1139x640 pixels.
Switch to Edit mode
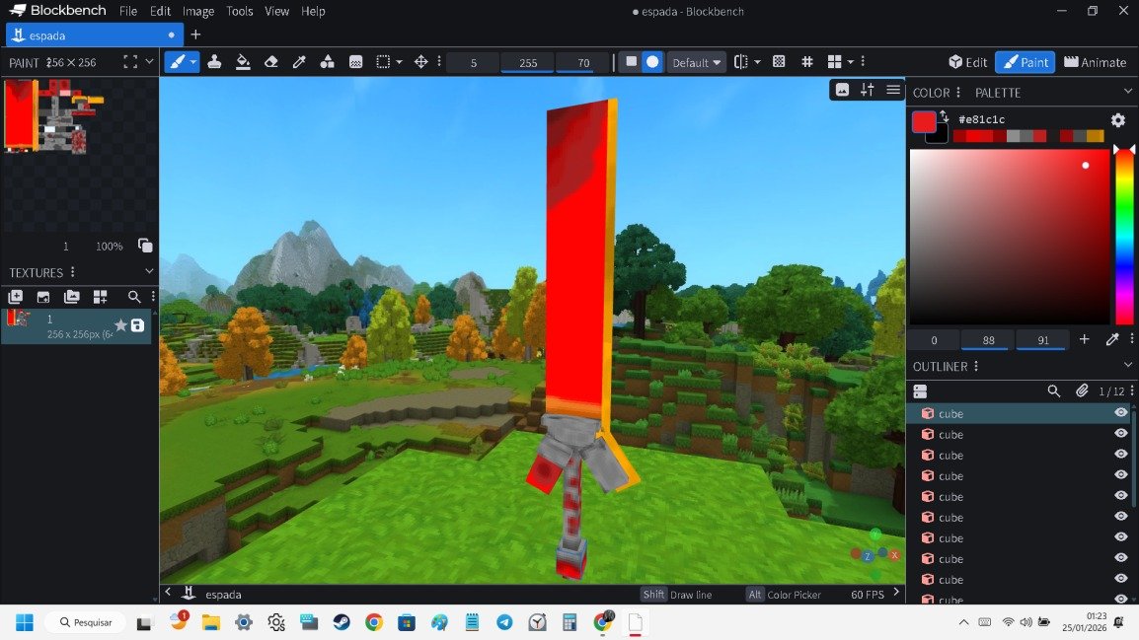pyautogui.click(x=967, y=62)
